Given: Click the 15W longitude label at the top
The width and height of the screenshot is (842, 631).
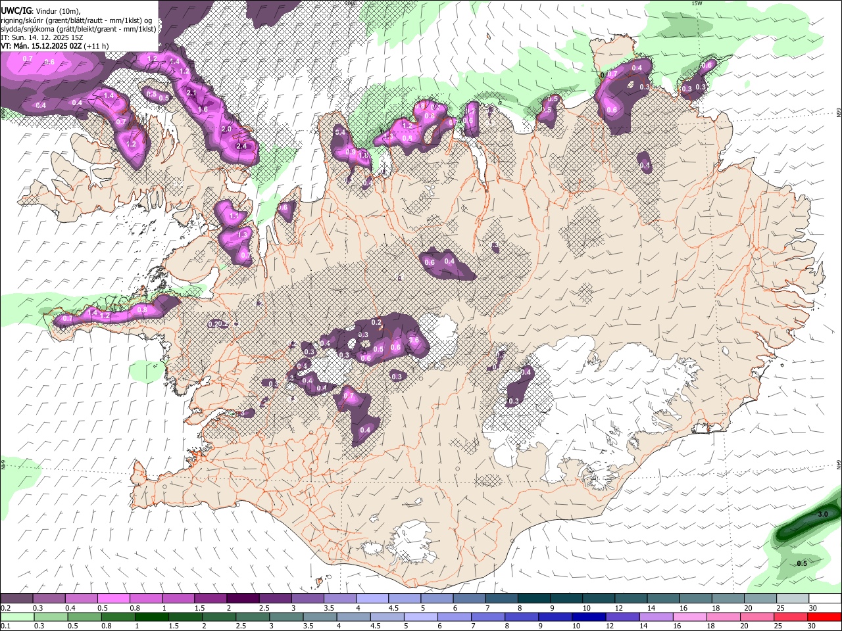Looking at the screenshot, I should (697, 3).
